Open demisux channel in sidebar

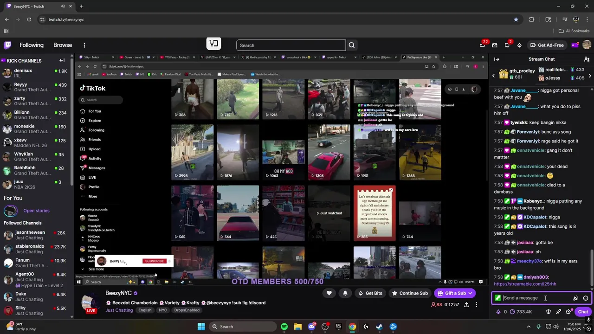[x=35, y=73]
